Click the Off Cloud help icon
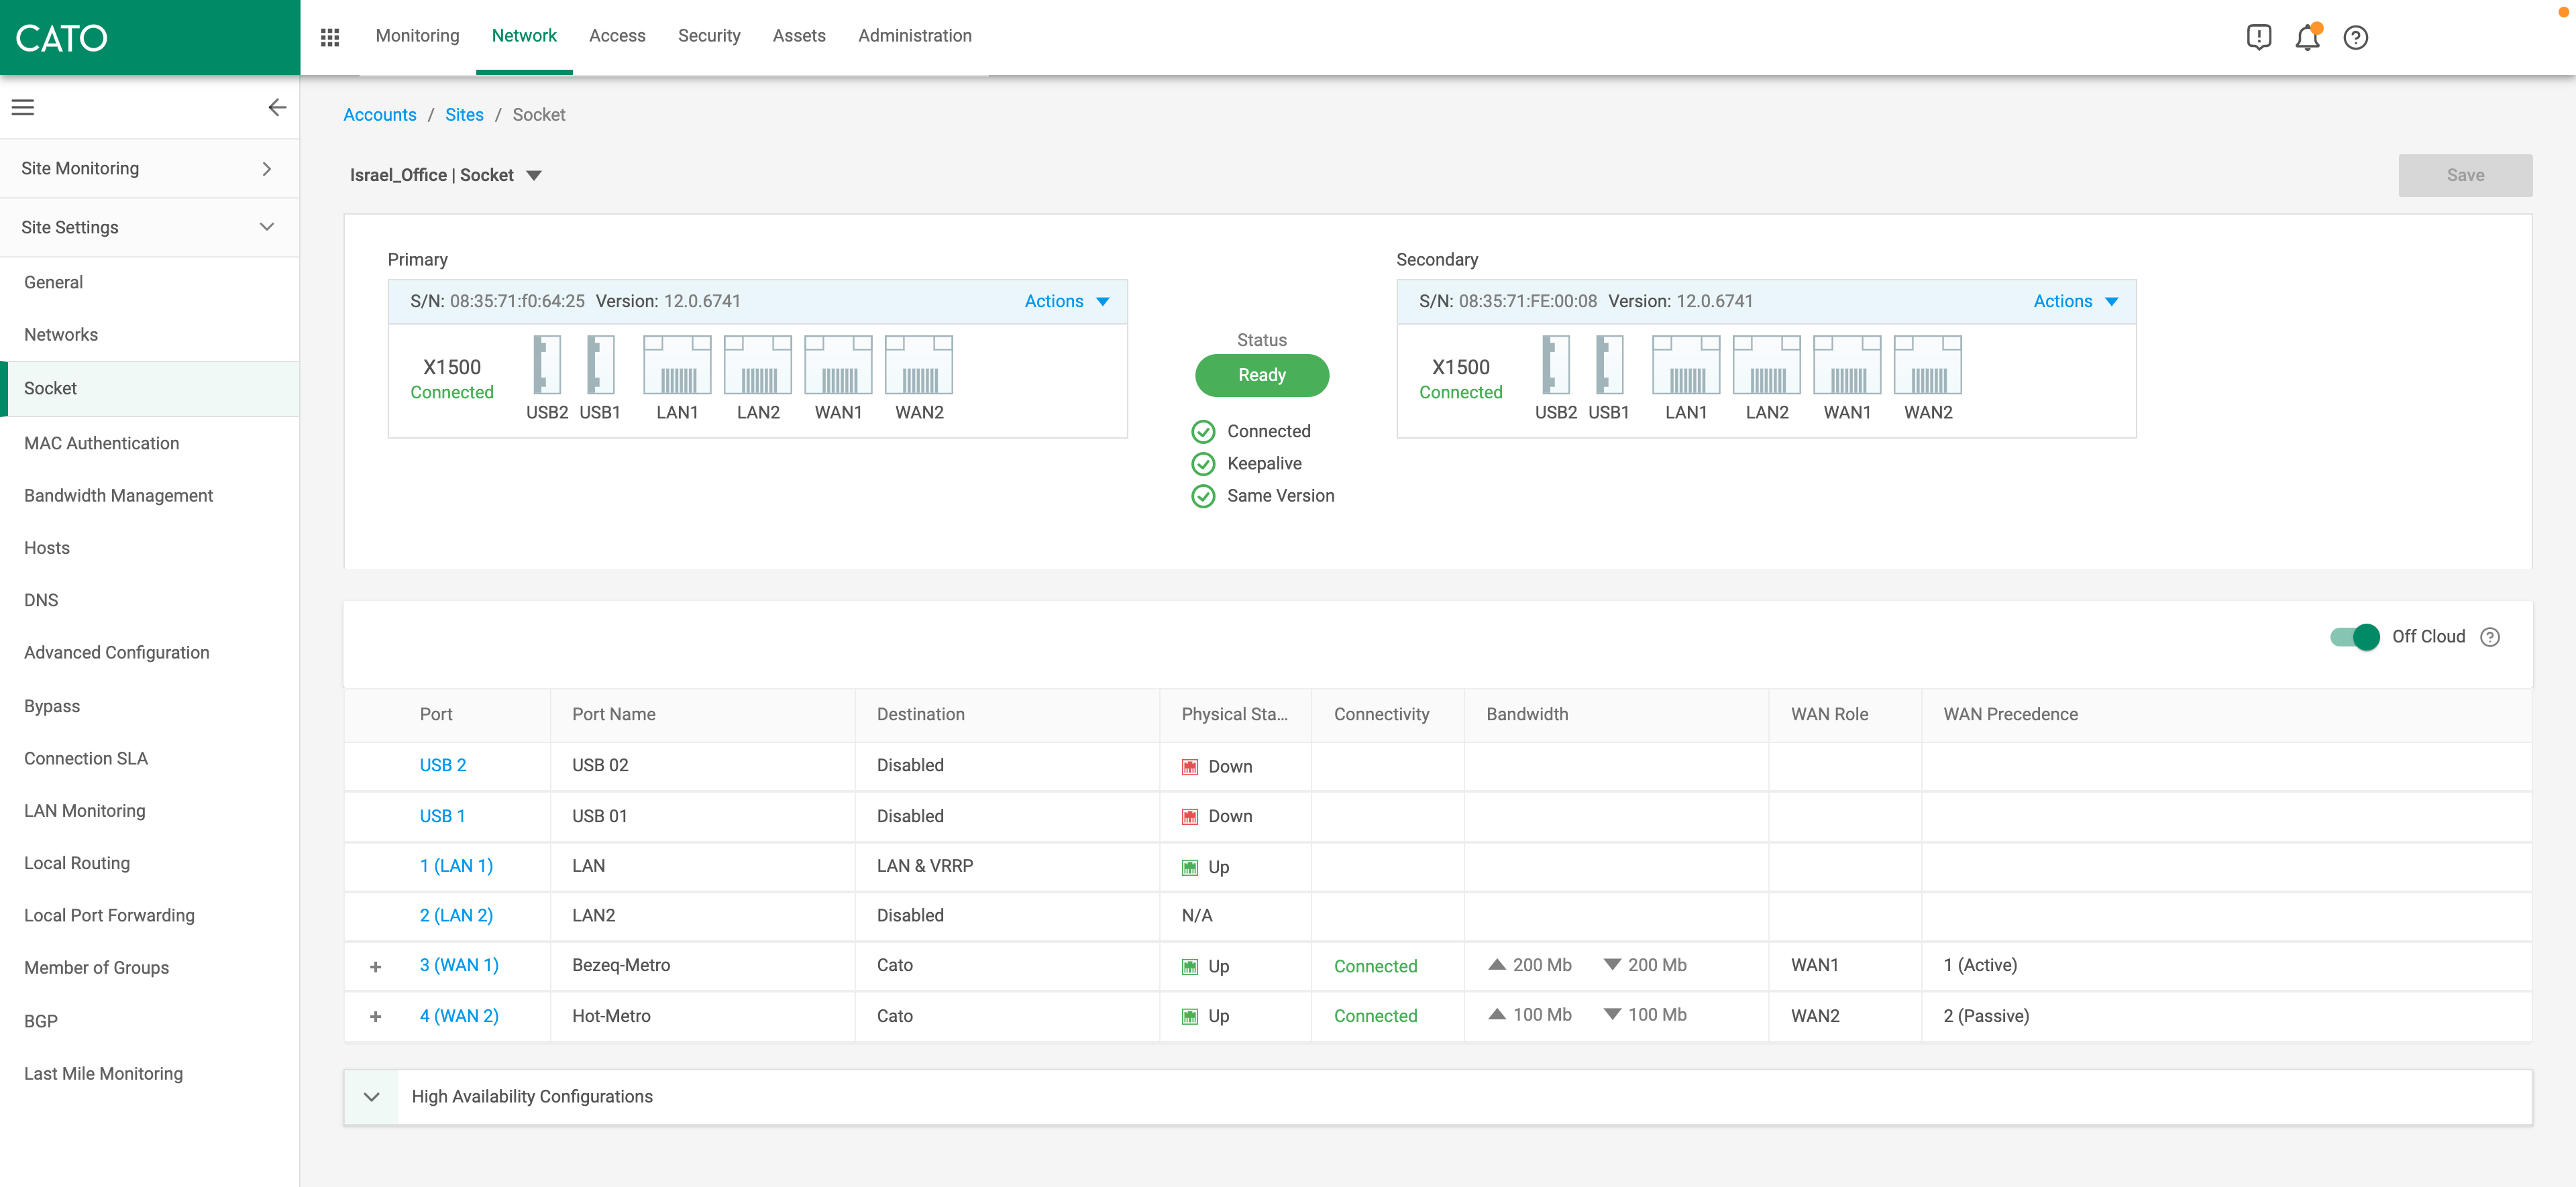The height and width of the screenshot is (1187, 2576). pyautogui.click(x=2490, y=637)
